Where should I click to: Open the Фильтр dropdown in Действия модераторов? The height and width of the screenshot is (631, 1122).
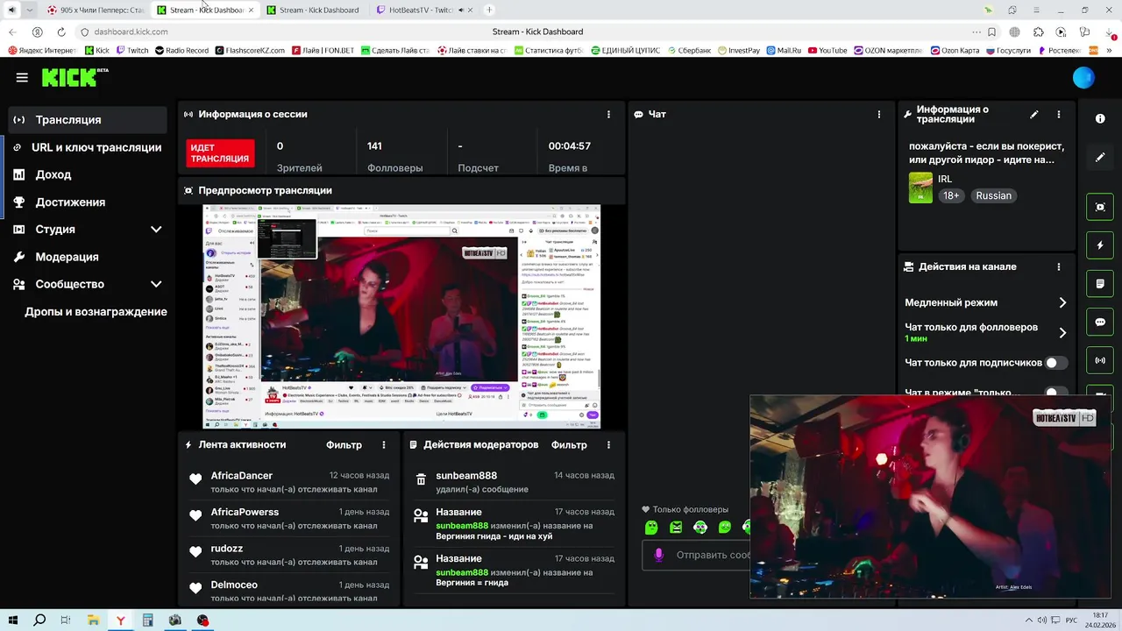(569, 444)
